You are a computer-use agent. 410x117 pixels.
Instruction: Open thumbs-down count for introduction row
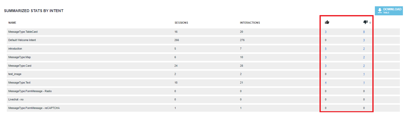pyautogui.click(x=364, y=49)
